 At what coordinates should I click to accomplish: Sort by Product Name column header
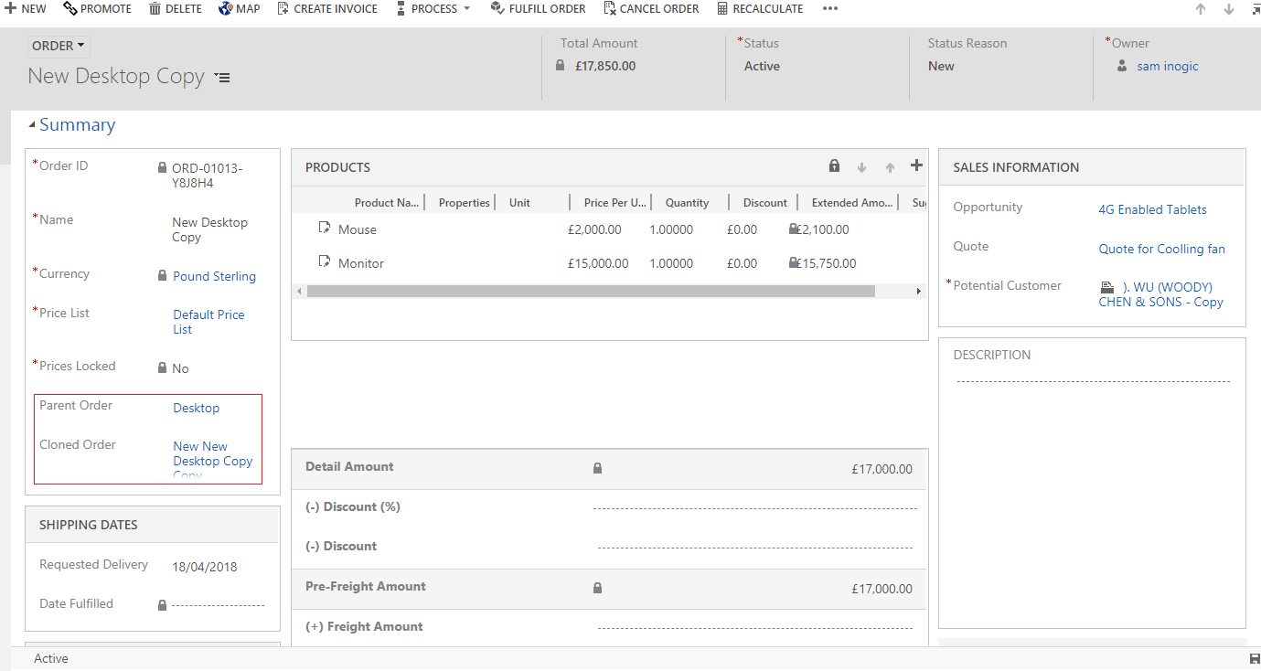pos(387,203)
